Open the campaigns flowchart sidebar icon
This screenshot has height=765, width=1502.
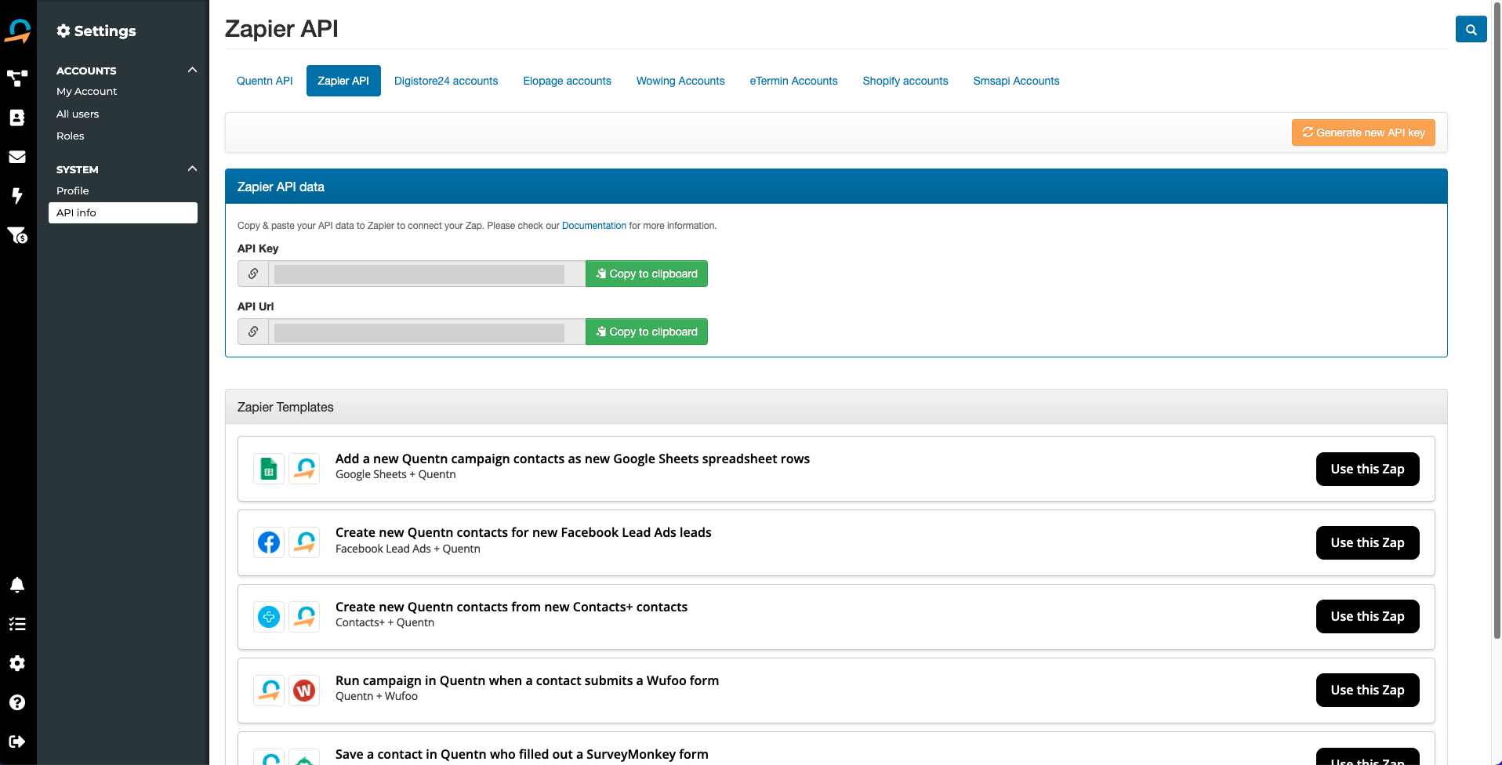coord(17,78)
